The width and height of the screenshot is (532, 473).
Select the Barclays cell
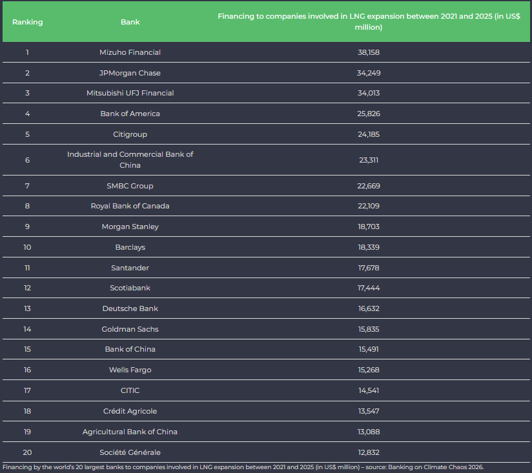130,247
